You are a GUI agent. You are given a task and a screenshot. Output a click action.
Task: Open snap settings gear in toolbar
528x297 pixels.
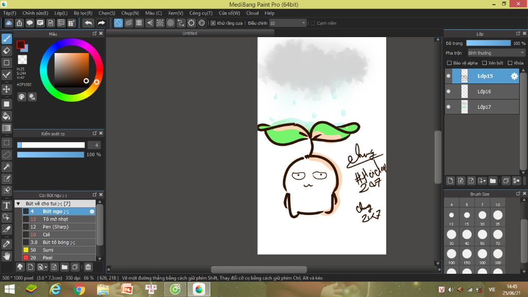click(x=202, y=23)
